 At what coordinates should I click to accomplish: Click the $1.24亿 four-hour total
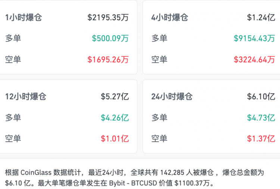point(261,17)
